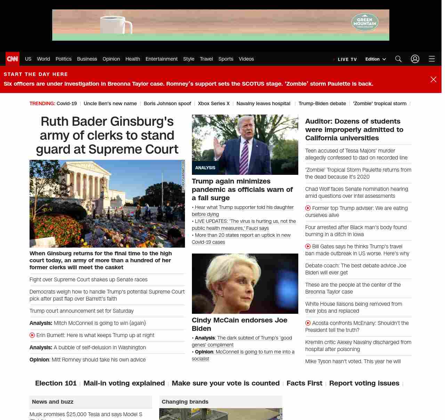Expand the Edition dropdown

point(375,59)
